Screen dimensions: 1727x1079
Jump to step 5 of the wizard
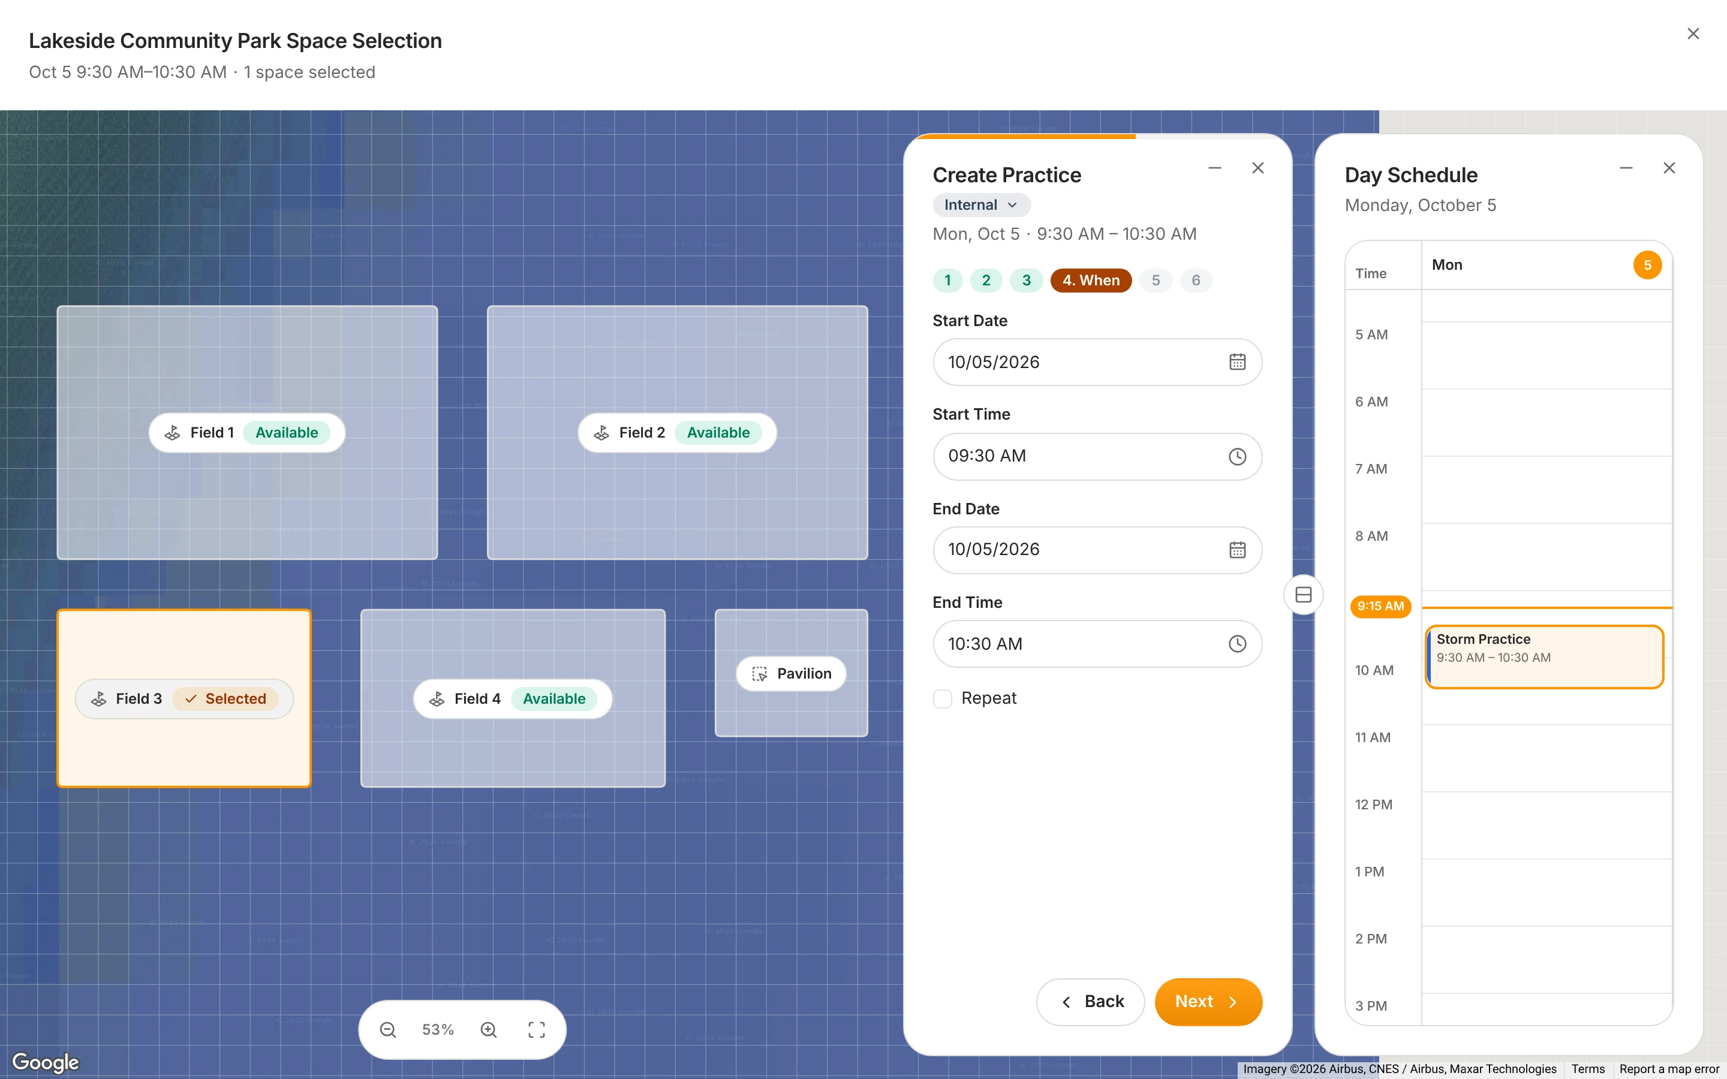tap(1156, 281)
